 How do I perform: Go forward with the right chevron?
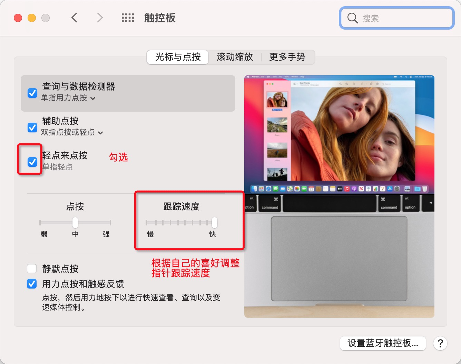[x=100, y=18]
